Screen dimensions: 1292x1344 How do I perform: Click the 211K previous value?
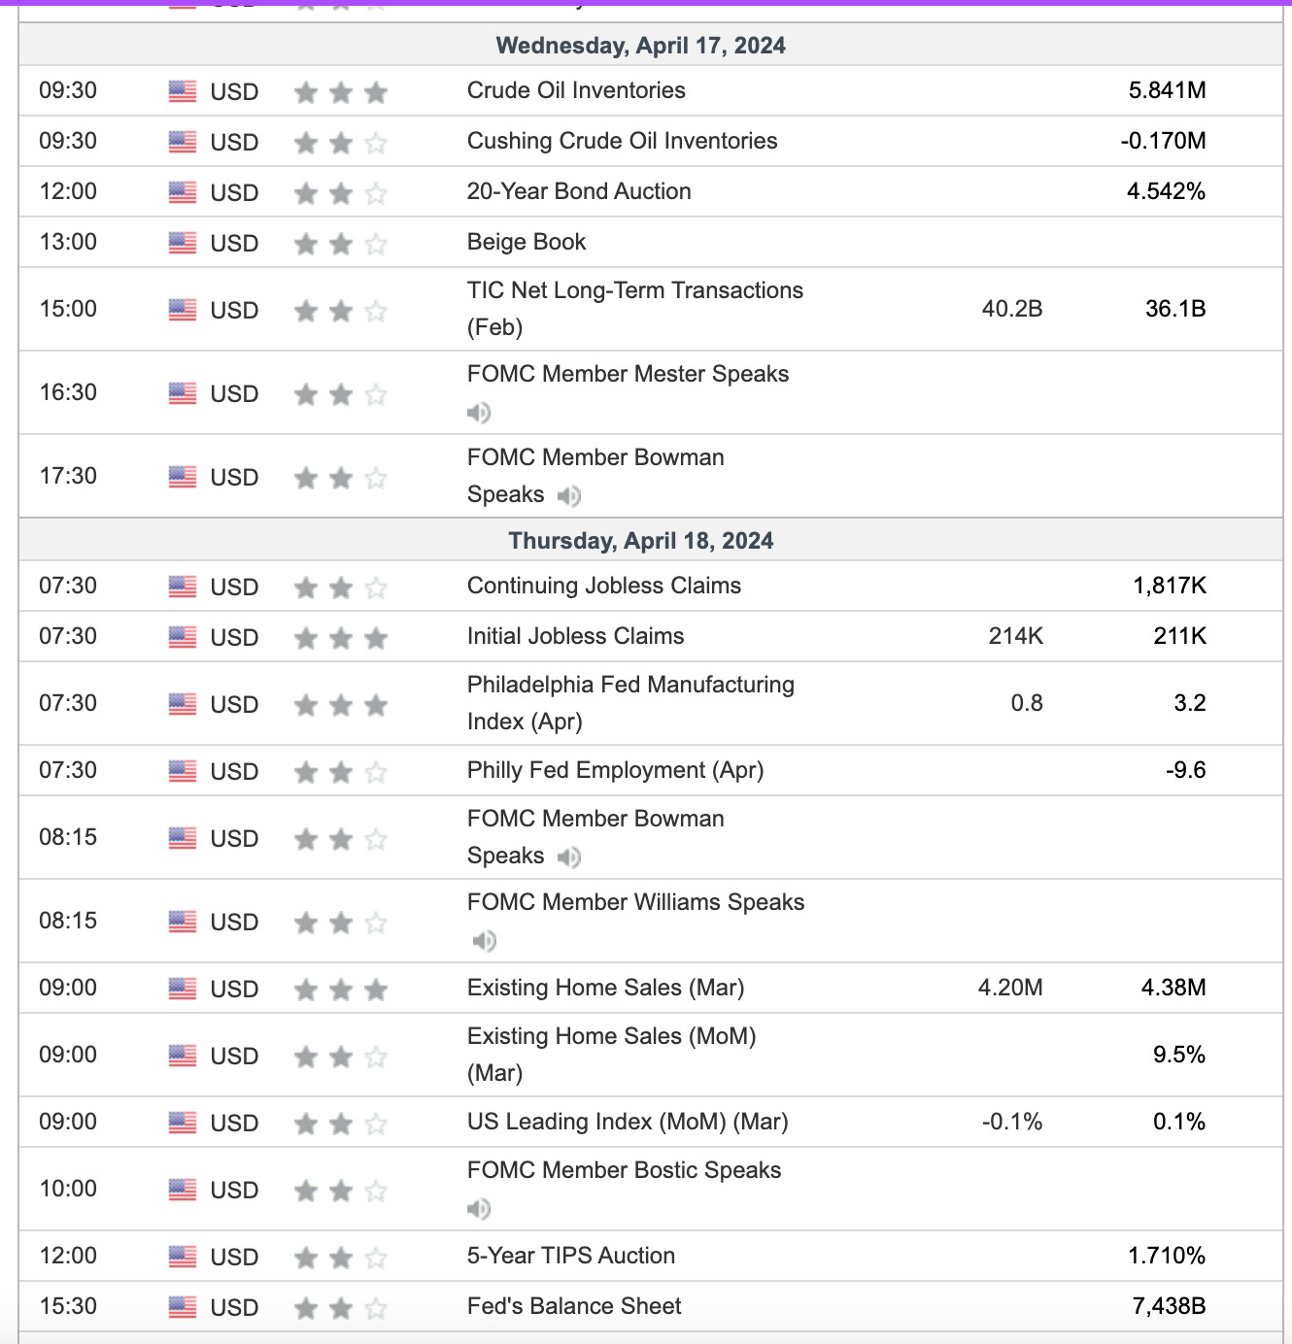tap(1180, 636)
